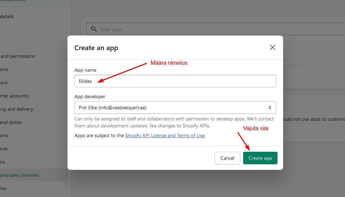Open Store details in settings sidebar
The image size is (345, 197).
(x=7, y=16)
